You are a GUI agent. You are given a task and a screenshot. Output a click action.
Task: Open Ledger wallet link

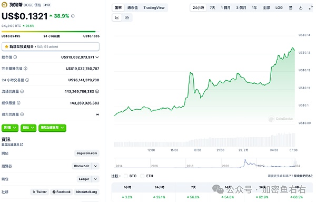coord(84,179)
